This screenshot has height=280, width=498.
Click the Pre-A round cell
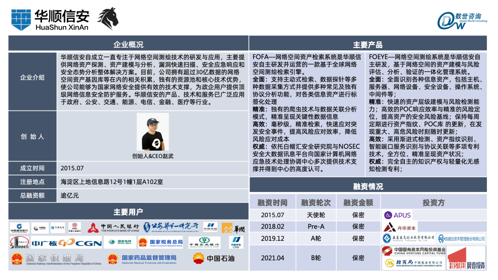(316, 227)
